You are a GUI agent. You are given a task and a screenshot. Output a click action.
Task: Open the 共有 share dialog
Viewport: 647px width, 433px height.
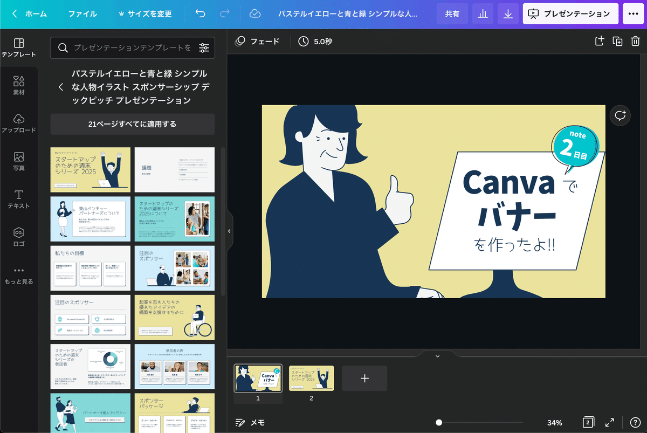(x=452, y=14)
